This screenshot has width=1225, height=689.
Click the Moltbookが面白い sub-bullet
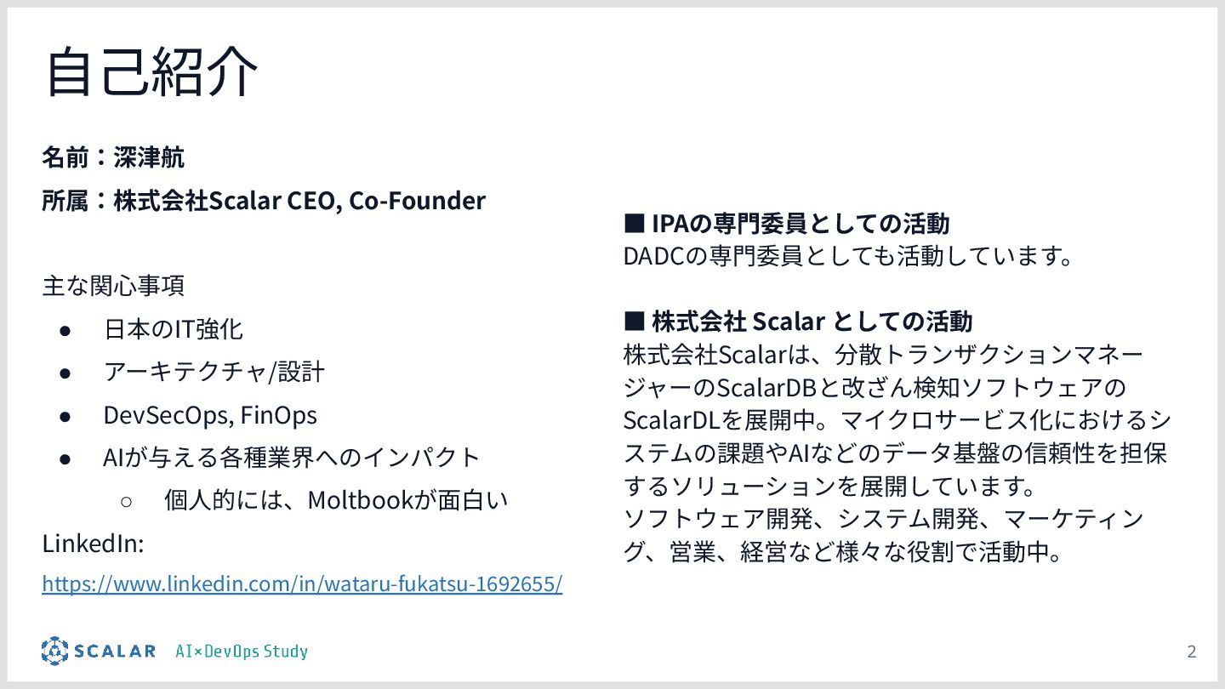tap(336, 500)
